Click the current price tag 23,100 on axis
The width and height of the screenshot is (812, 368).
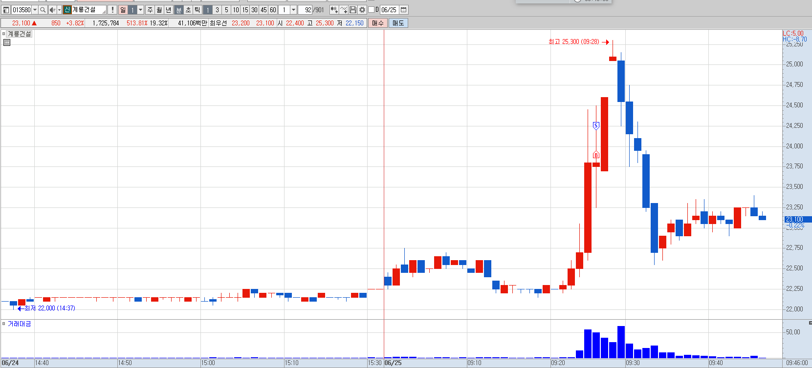pos(797,219)
